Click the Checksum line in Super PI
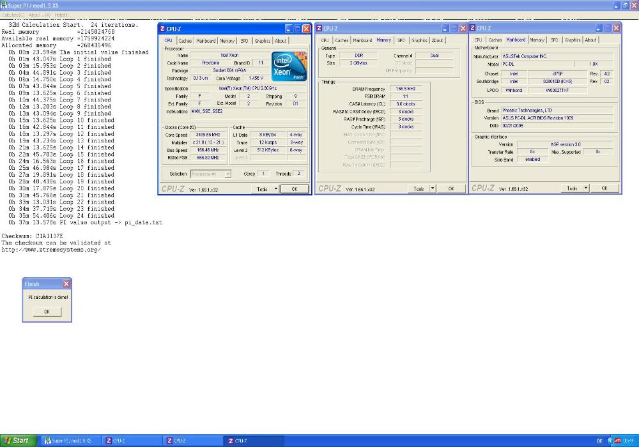 coord(32,236)
